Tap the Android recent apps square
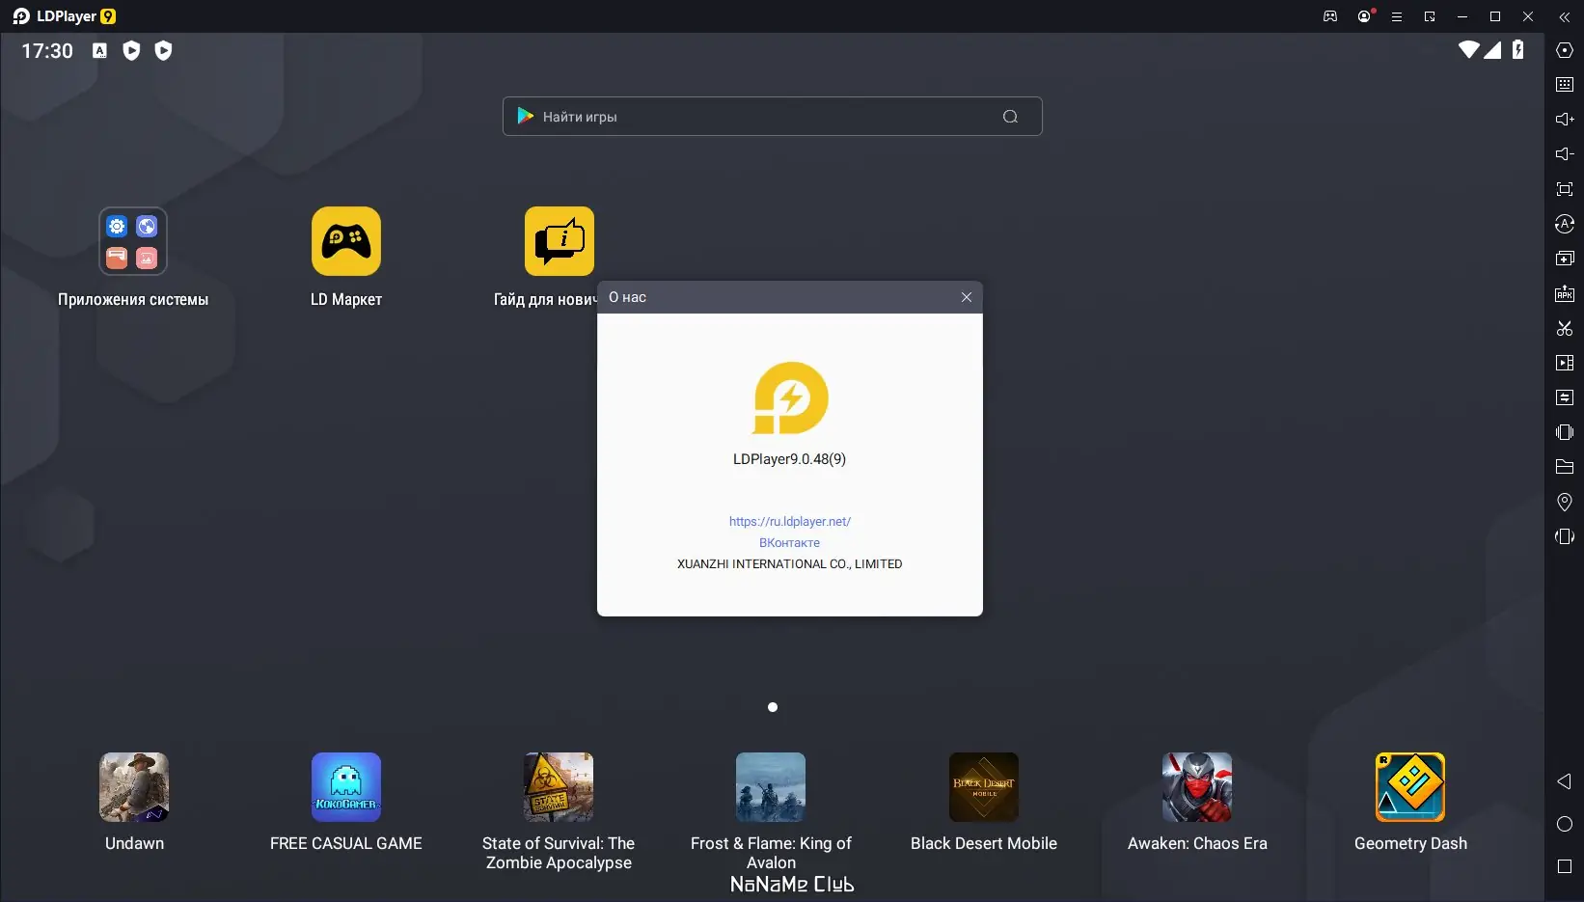 tap(1565, 866)
